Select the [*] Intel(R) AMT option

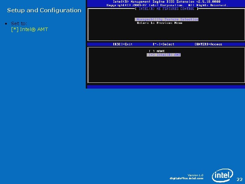[164, 55]
